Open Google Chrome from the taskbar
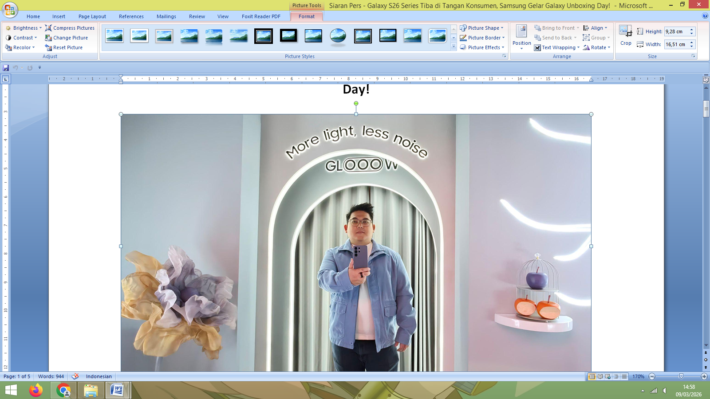 coord(63,391)
